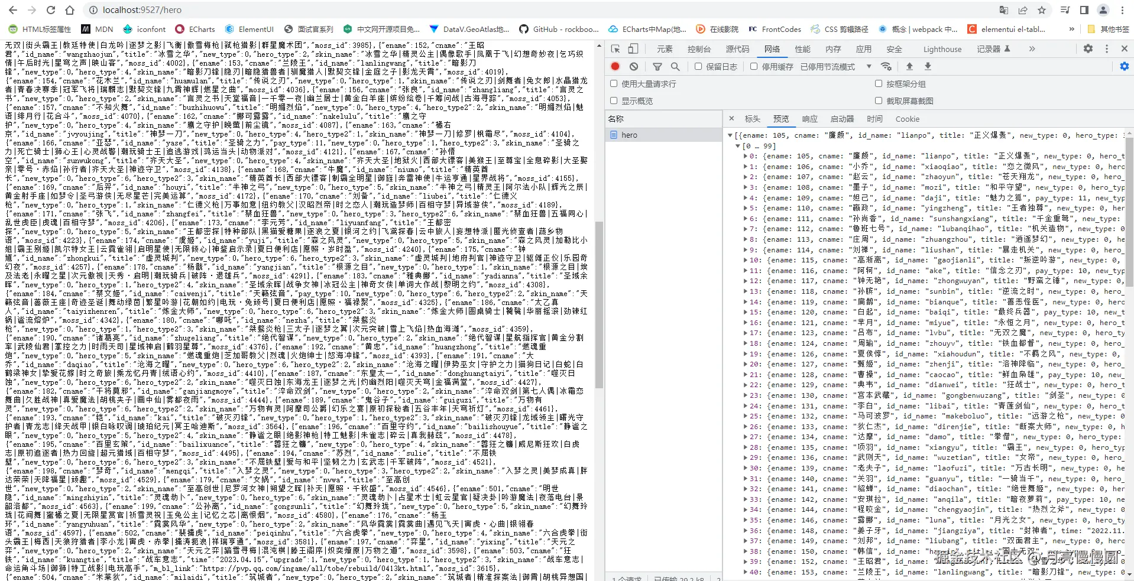Open the DevTools customize three-dot menu
The height and width of the screenshot is (581, 1134).
[1107, 49]
